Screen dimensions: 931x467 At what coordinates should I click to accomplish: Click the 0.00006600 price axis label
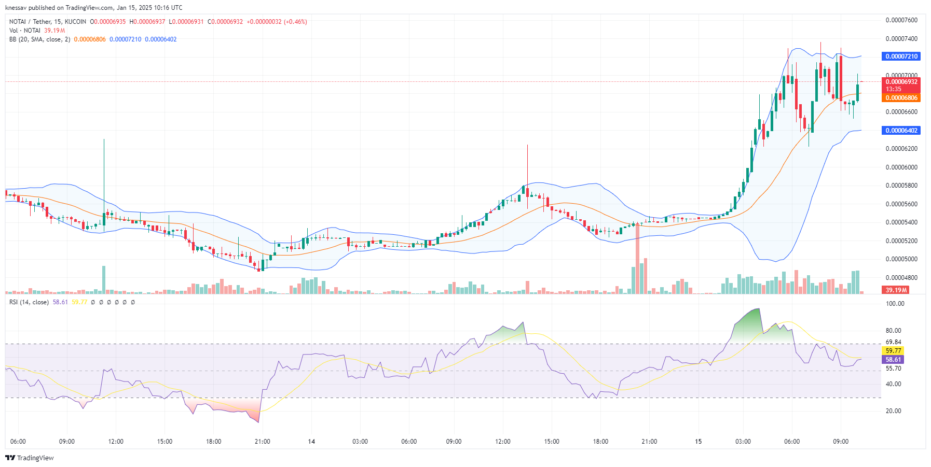coord(901,112)
